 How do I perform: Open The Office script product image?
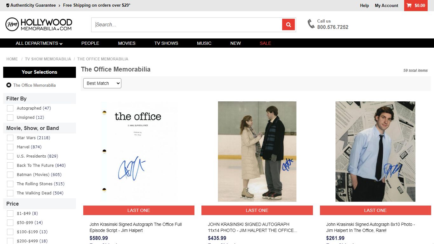tap(139, 152)
